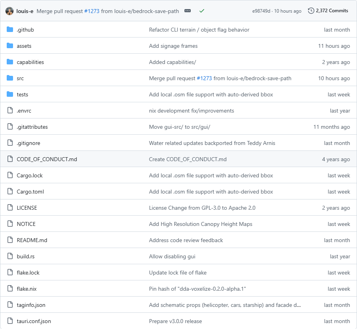Open the Cargo.toml file

(30, 192)
